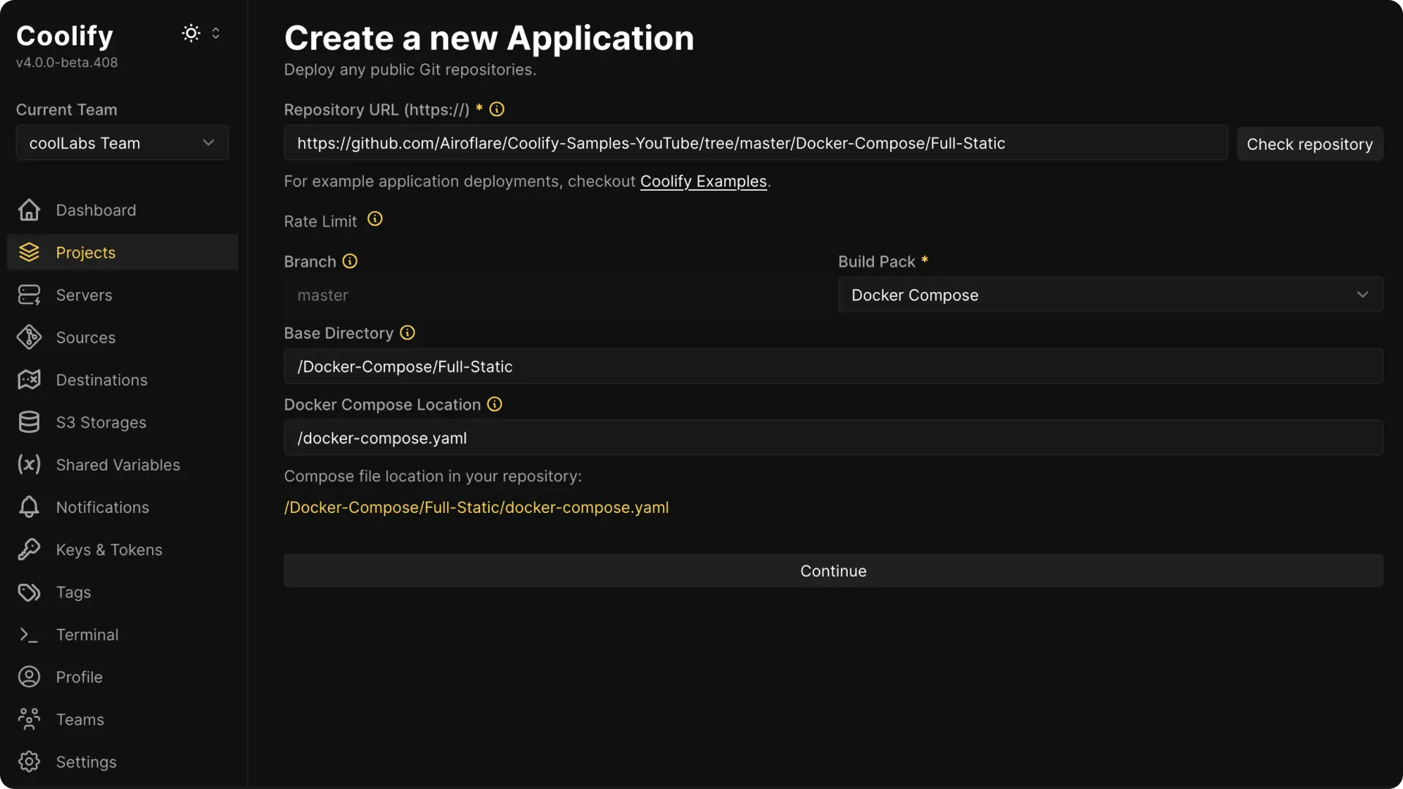Viewport: 1403px width, 789px height.
Task: Click the S3 Storages database icon
Action: (28, 422)
